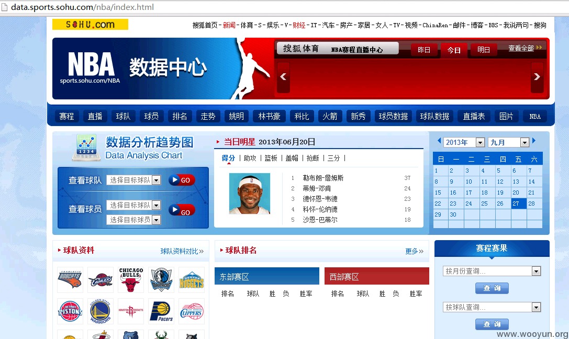Select the 昨日 tab
The height and width of the screenshot is (339, 569).
424,50
